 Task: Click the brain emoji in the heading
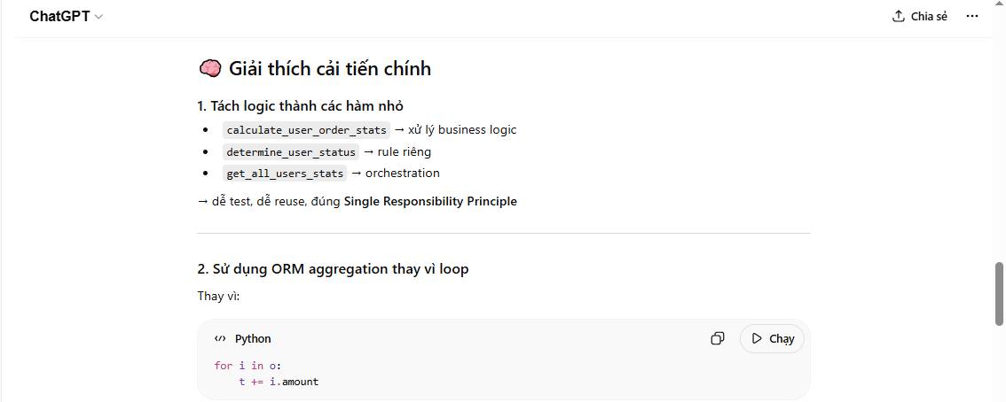click(x=209, y=68)
